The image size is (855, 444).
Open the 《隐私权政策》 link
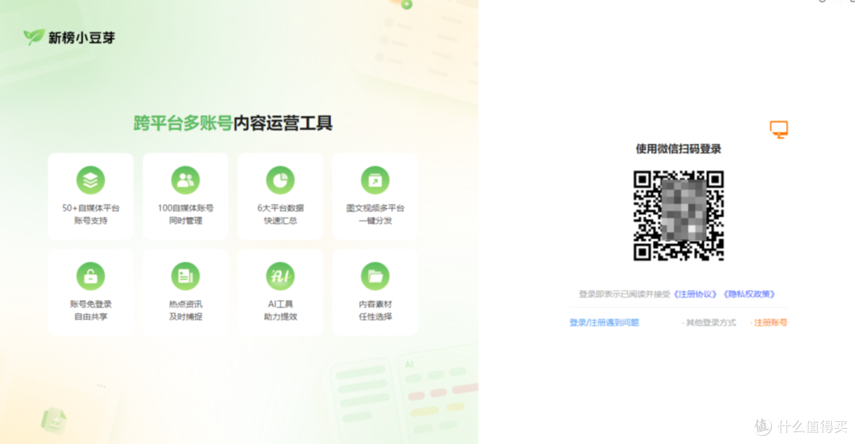click(x=749, y=294)
